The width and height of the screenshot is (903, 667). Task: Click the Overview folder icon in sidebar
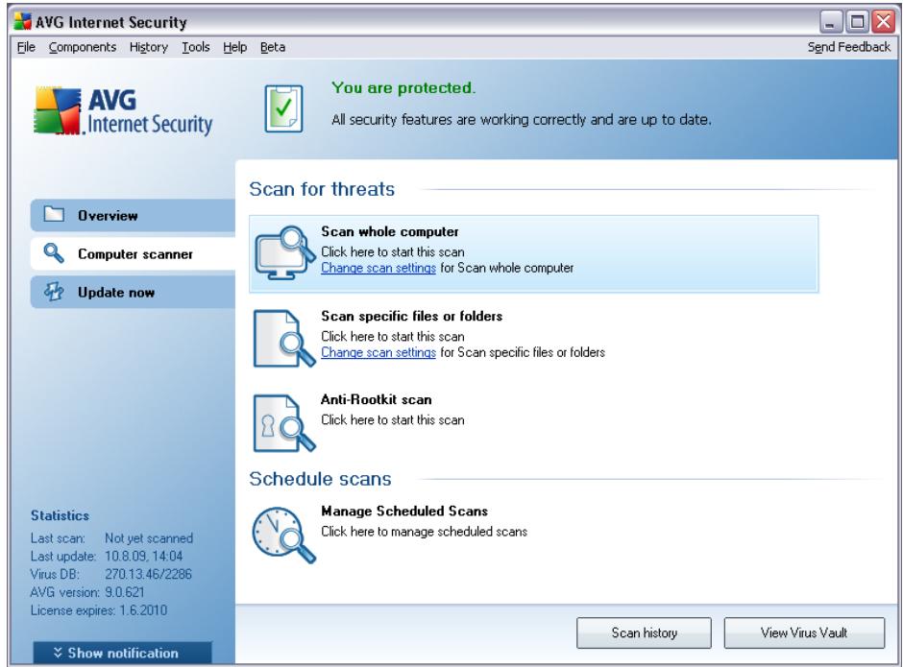pyautogui.click(x=54, y=214)
